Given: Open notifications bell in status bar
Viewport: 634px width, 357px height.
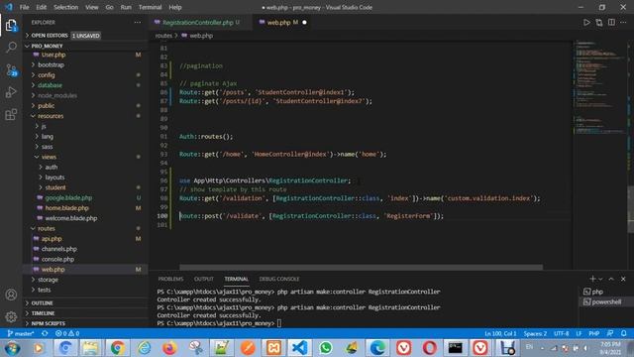Looking at the screenshot, I should [623, 333].
